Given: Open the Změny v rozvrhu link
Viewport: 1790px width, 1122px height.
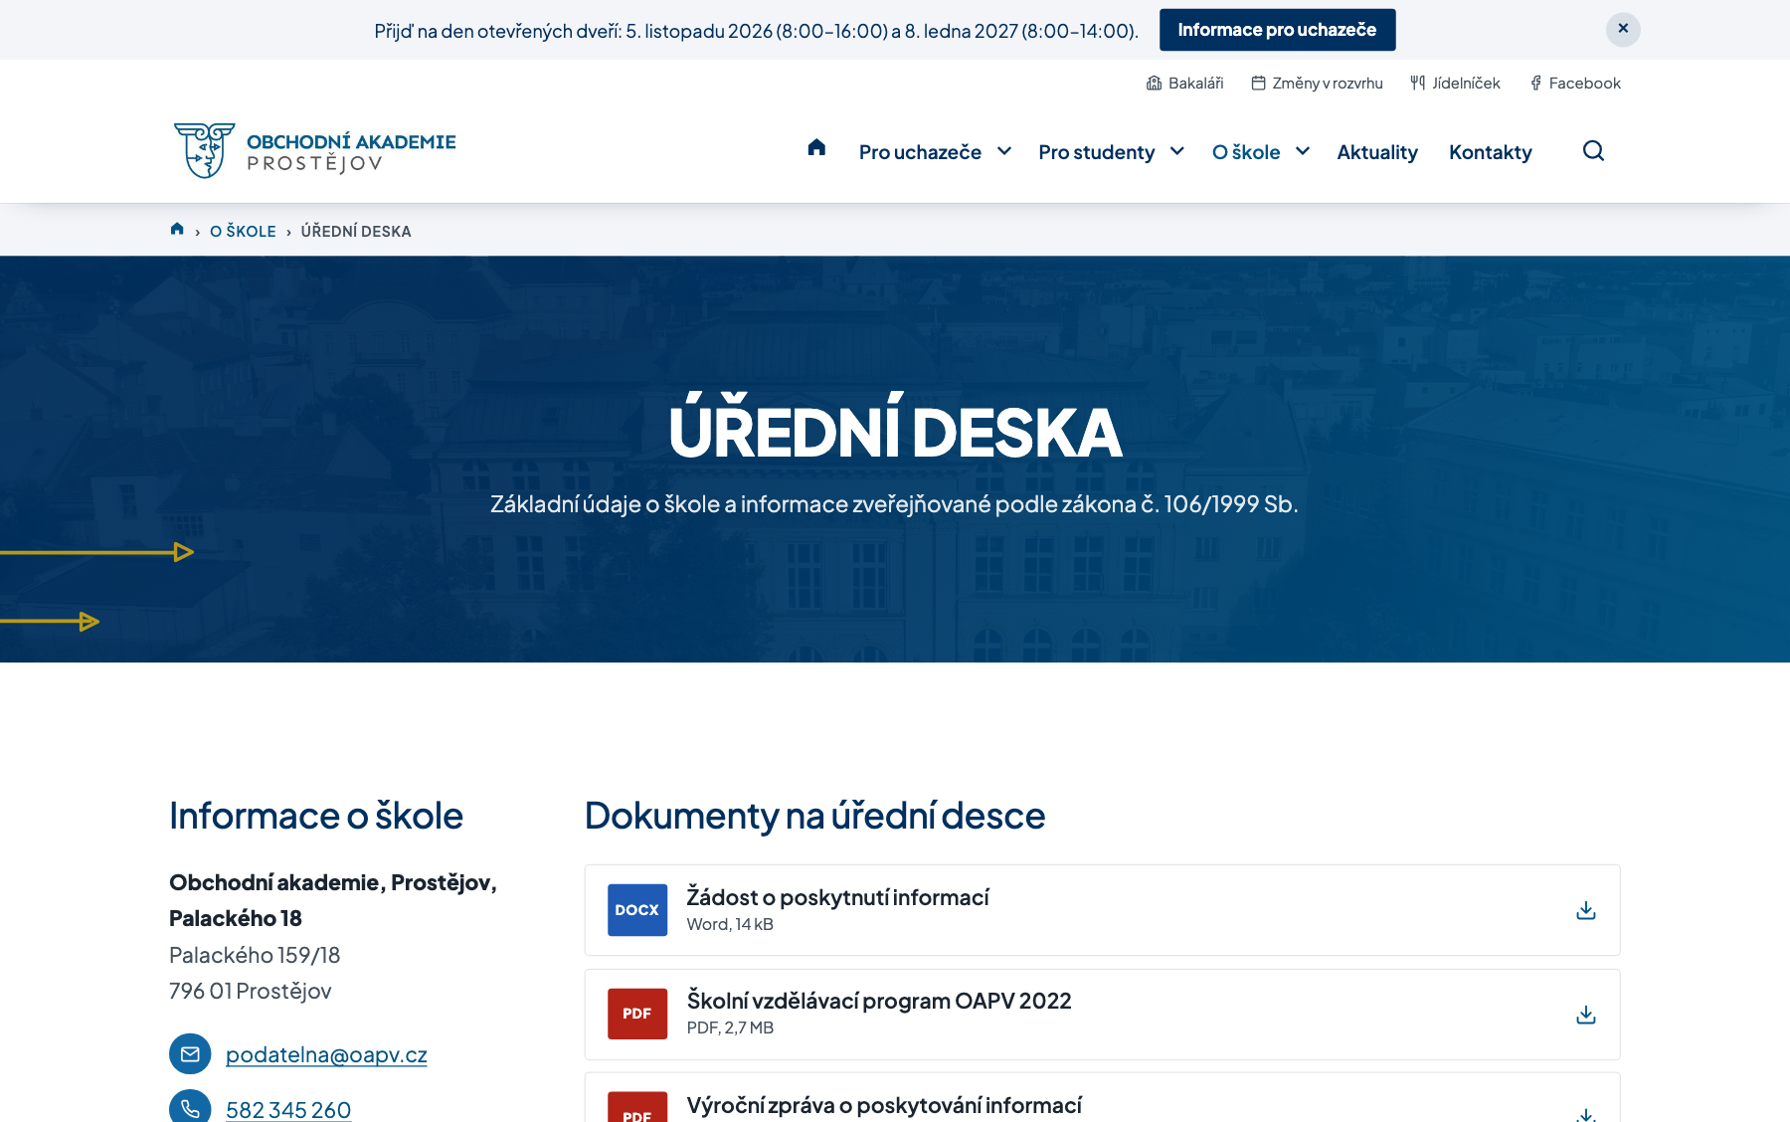Looking at the screenshot, I should point(1317,83).
